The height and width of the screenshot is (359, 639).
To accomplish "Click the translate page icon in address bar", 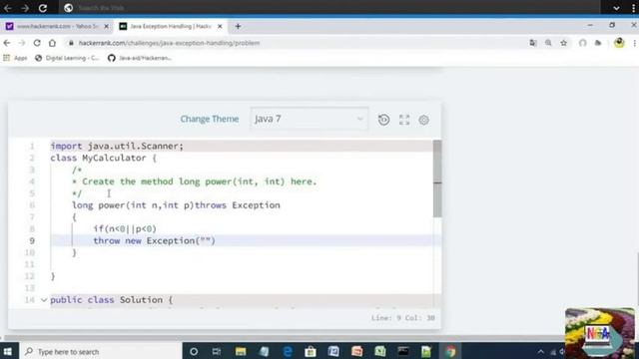I will click(x=533, y=43).
